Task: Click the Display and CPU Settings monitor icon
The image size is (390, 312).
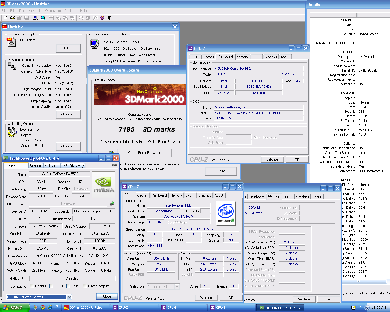Action: click(95, 44)
